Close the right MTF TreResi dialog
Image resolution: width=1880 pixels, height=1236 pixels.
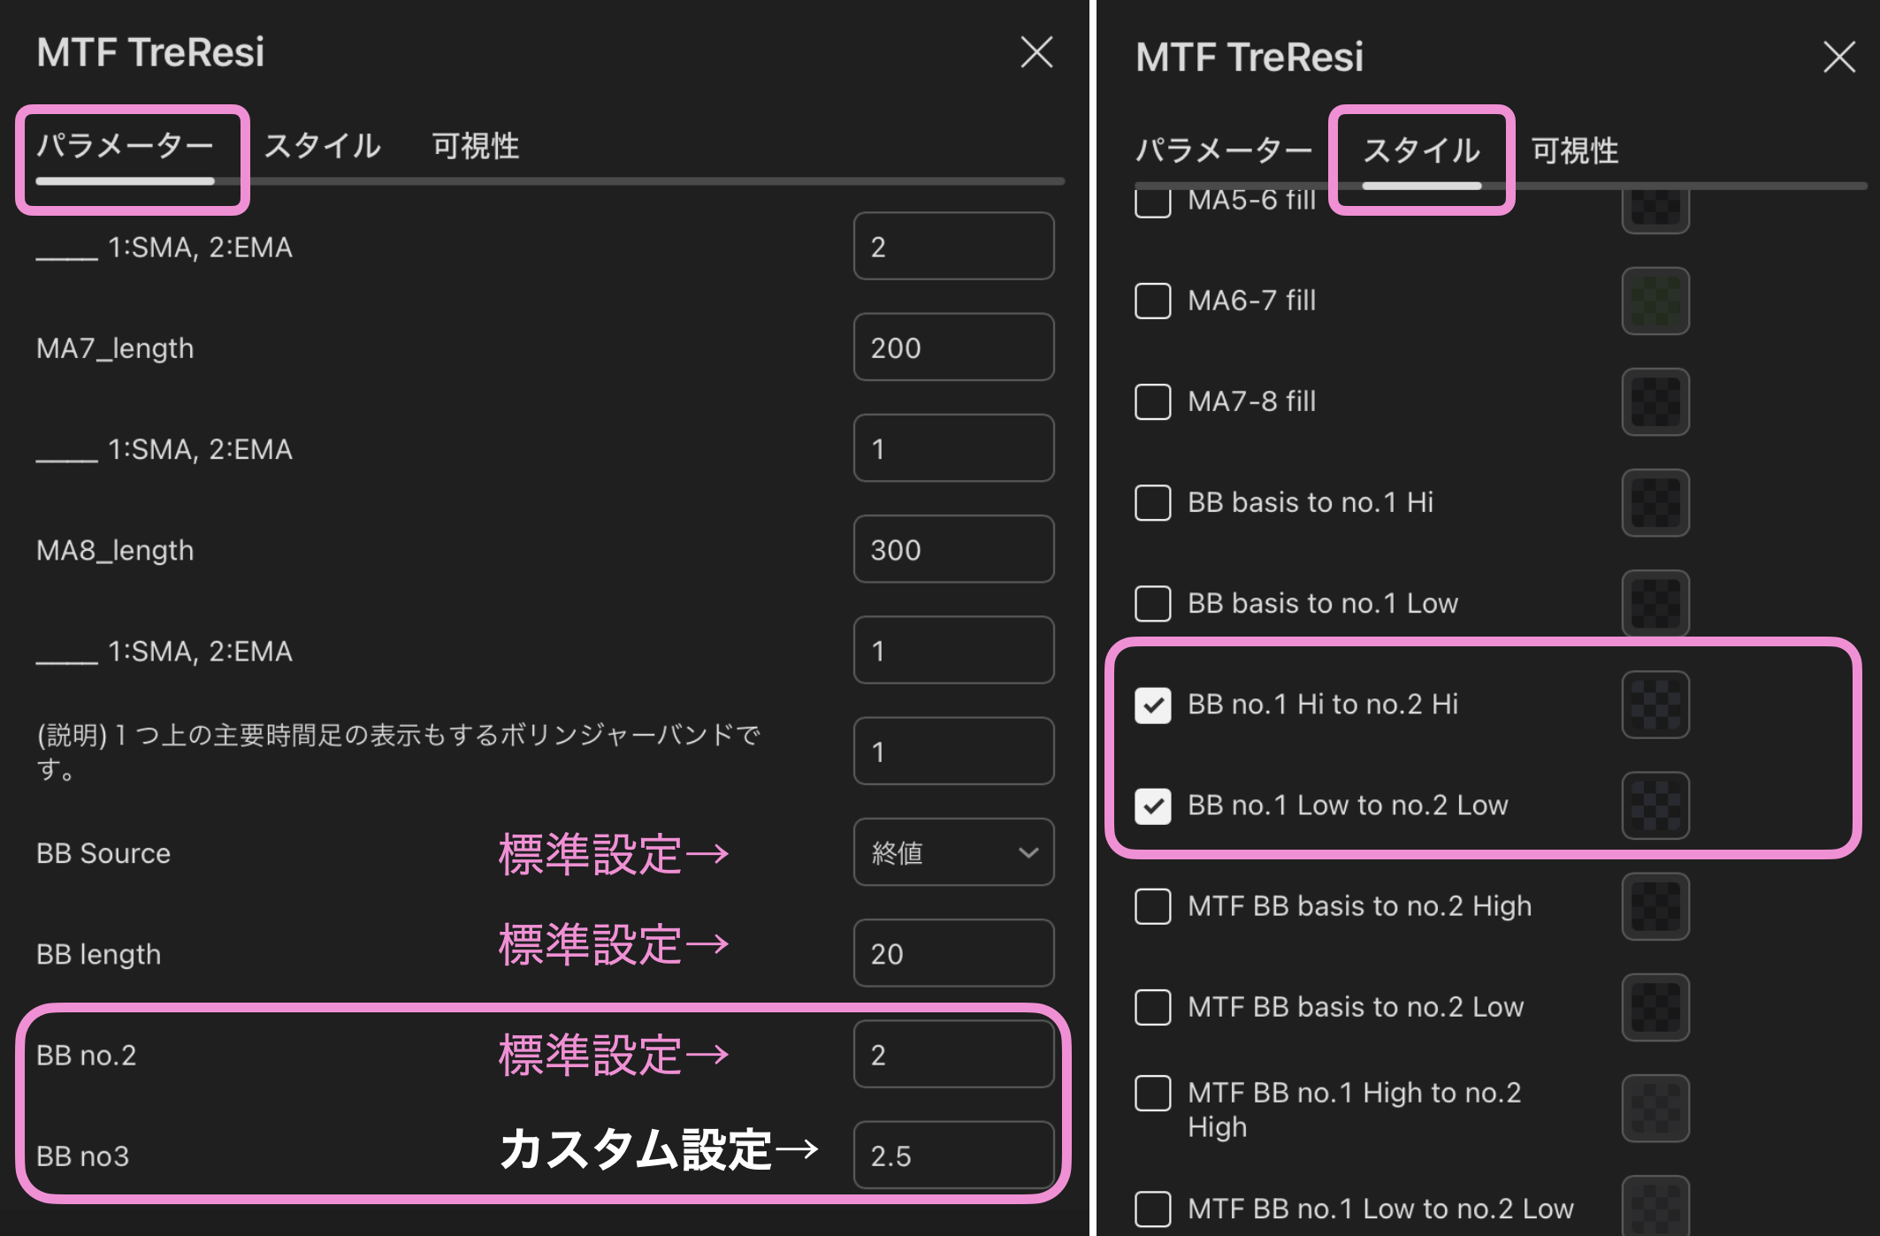[1838, 57]
